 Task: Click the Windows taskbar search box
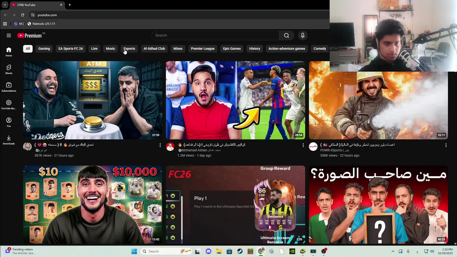coord(166,251)
